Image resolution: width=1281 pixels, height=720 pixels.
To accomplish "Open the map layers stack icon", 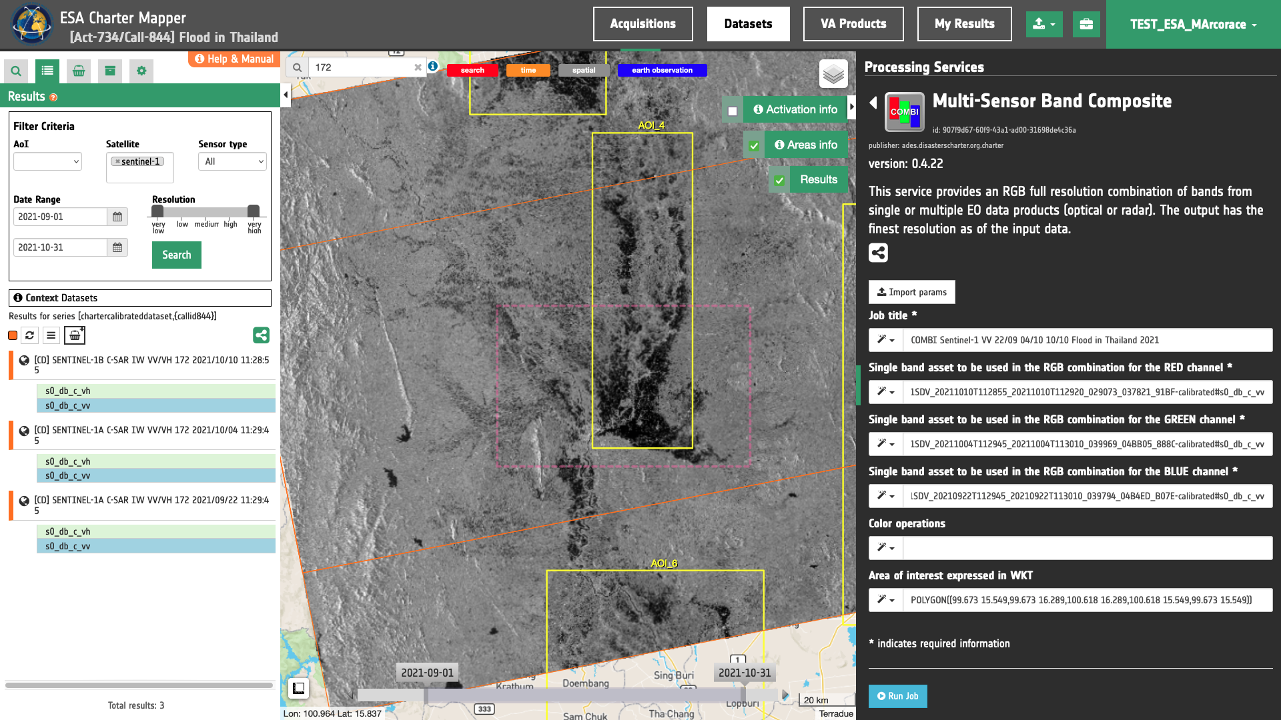I will [x=833, y=74].
